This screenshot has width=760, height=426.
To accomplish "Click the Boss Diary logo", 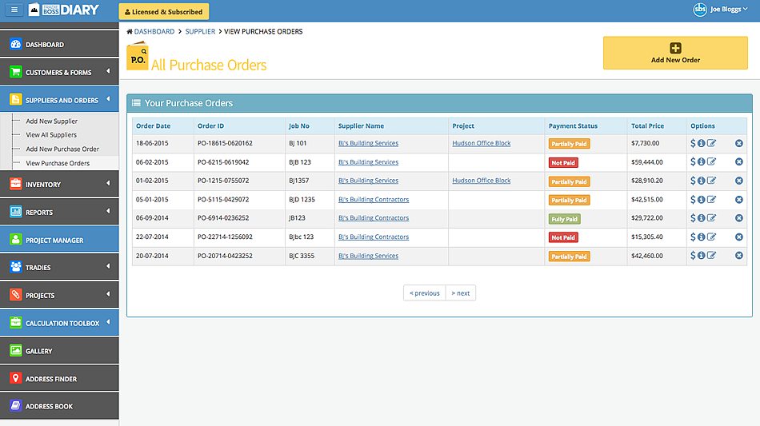I will click(x=63, y=10).
